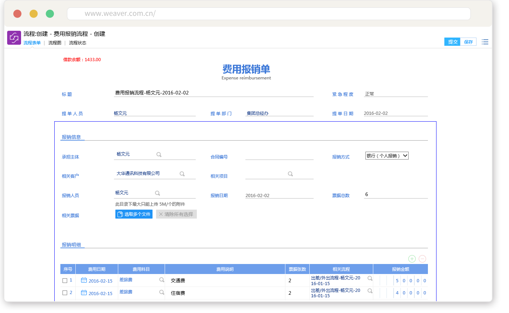Image resolution: width=509 pixels, height=313 pixels.
Task: Click the 选取多个文件 upload button
Action: coord(134,214)
